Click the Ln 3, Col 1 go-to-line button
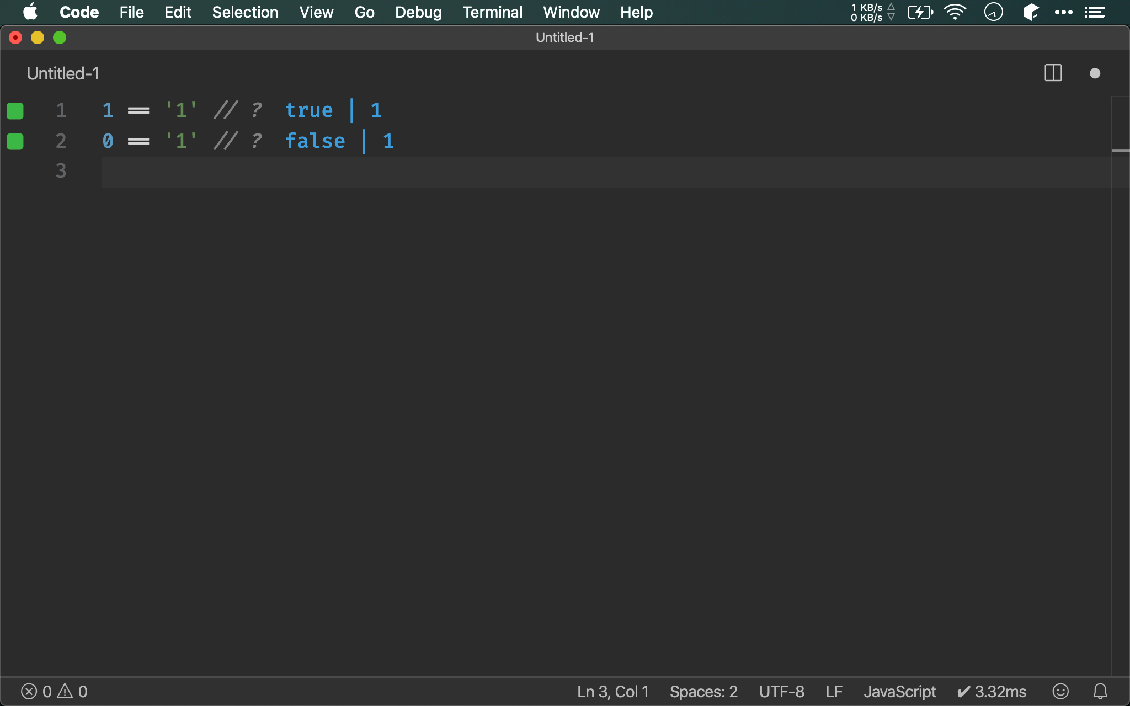 612,691
